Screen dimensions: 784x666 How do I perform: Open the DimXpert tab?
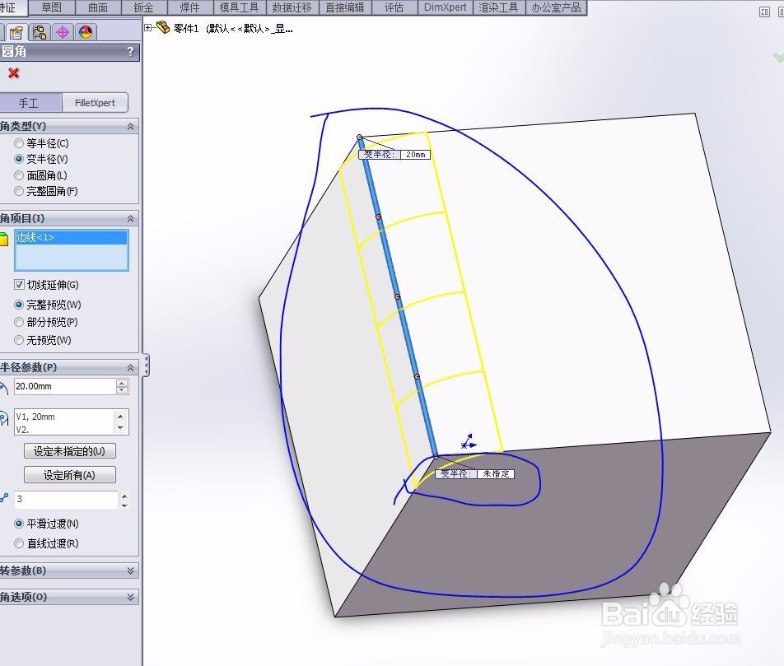445,7
